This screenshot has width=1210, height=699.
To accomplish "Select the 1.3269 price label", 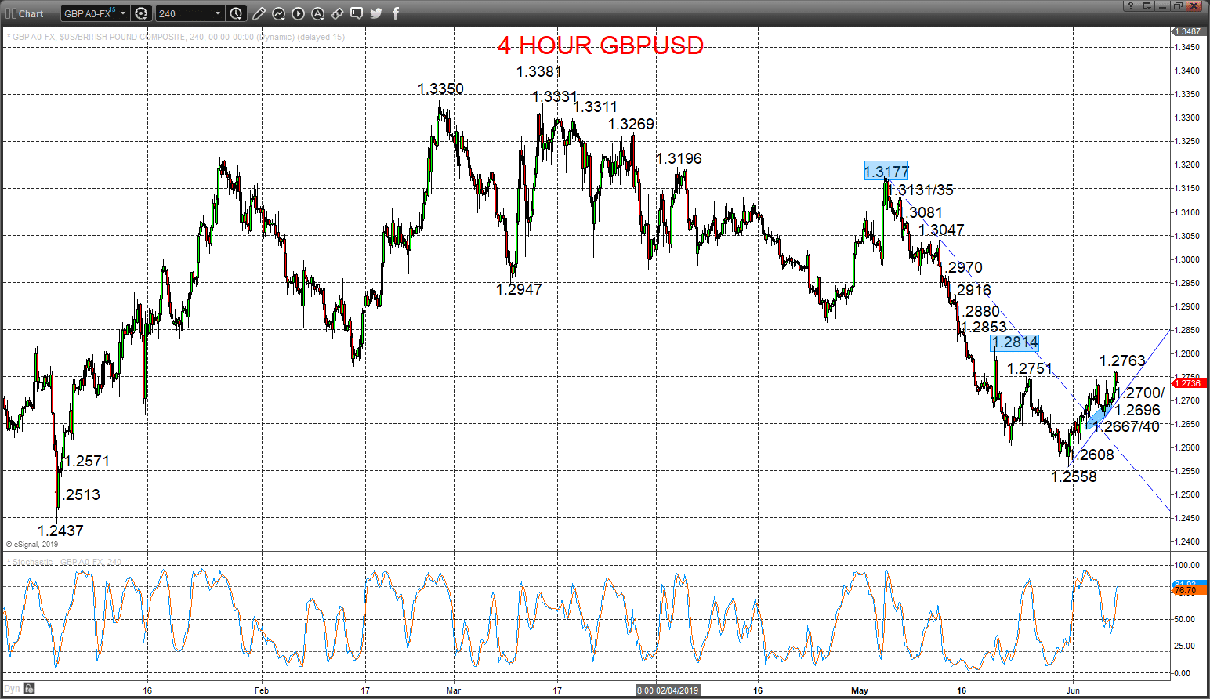I will click(631, 124).
